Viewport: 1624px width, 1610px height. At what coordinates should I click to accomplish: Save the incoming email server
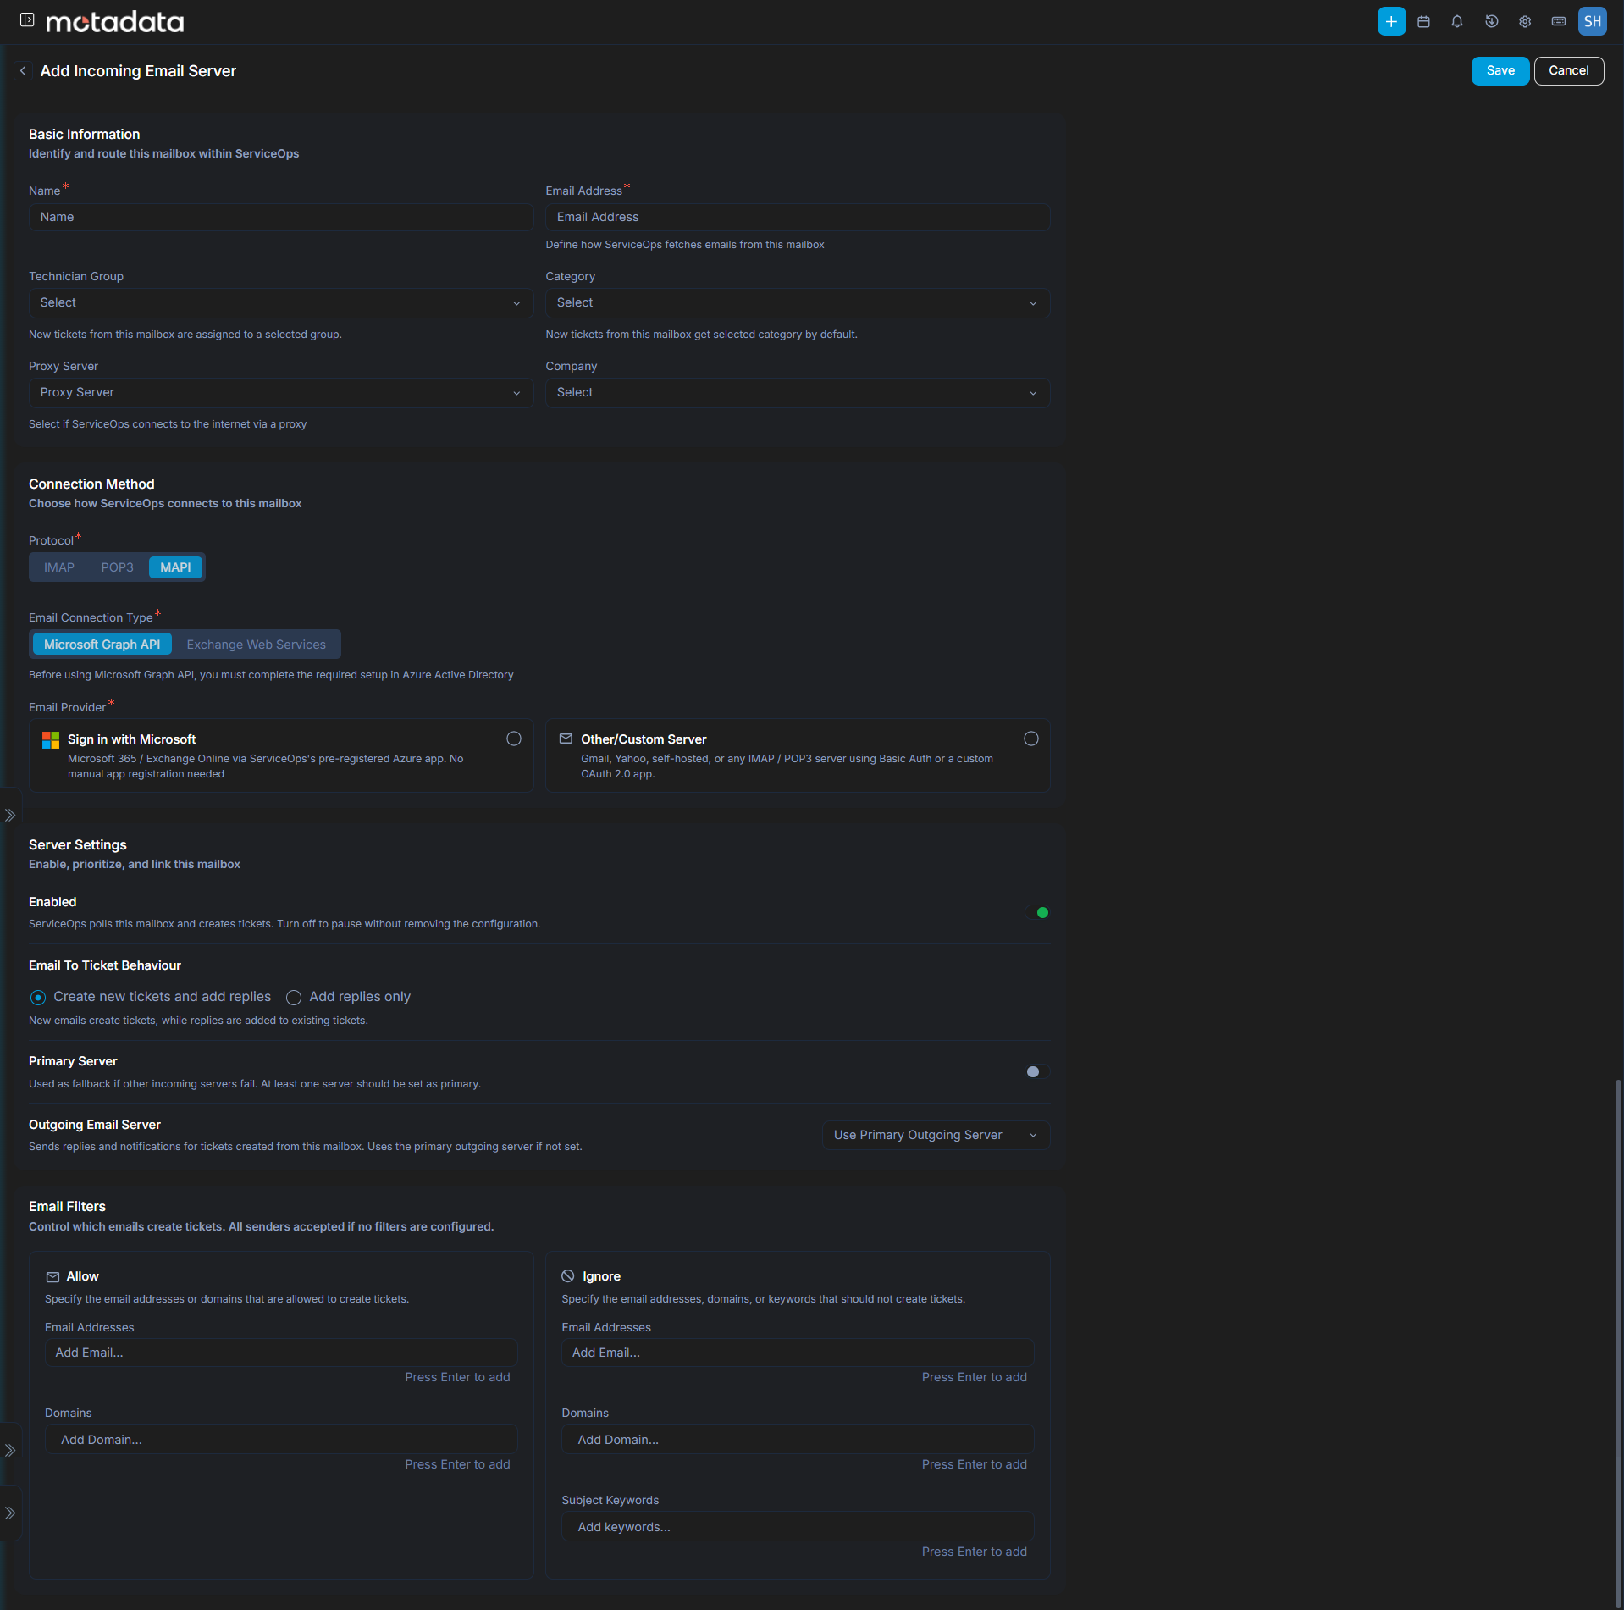[x=1500, y=71]
